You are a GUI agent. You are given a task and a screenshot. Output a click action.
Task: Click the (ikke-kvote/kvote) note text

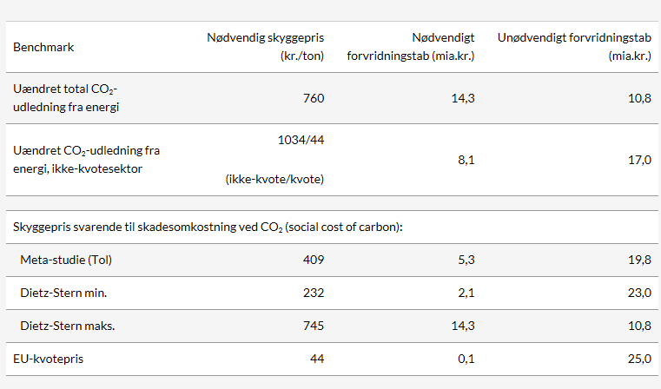click(274, 179)
